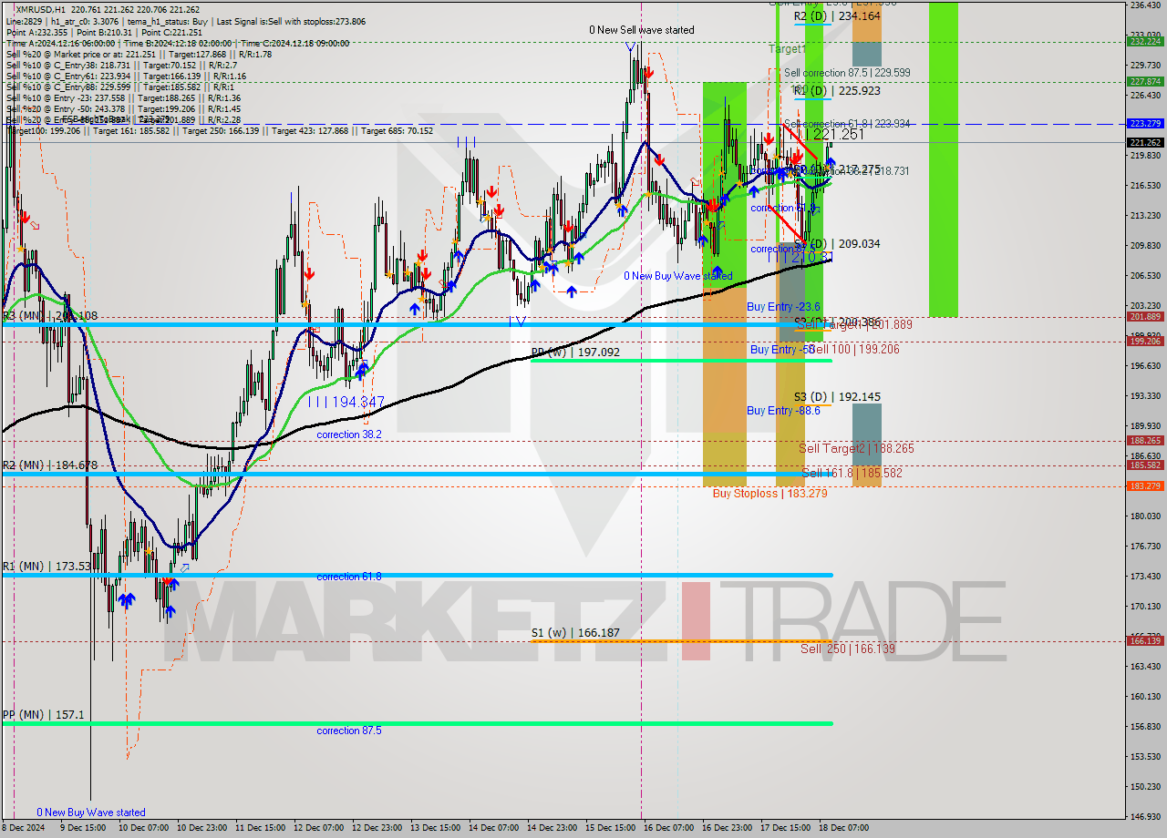Click the orange 183.279 price axis tag
The width and height of the screenshot is (1167, 838).
tap(1145, 485)
